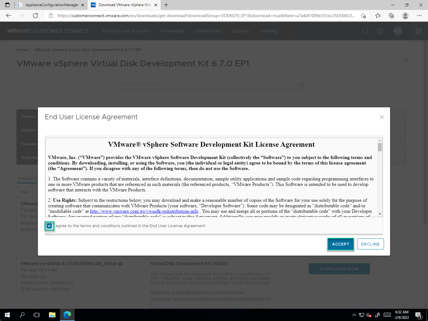This screenshot has width=428, height=321.
Task: Click the license agreement scrollbar thumb
Action: (380, 147)
